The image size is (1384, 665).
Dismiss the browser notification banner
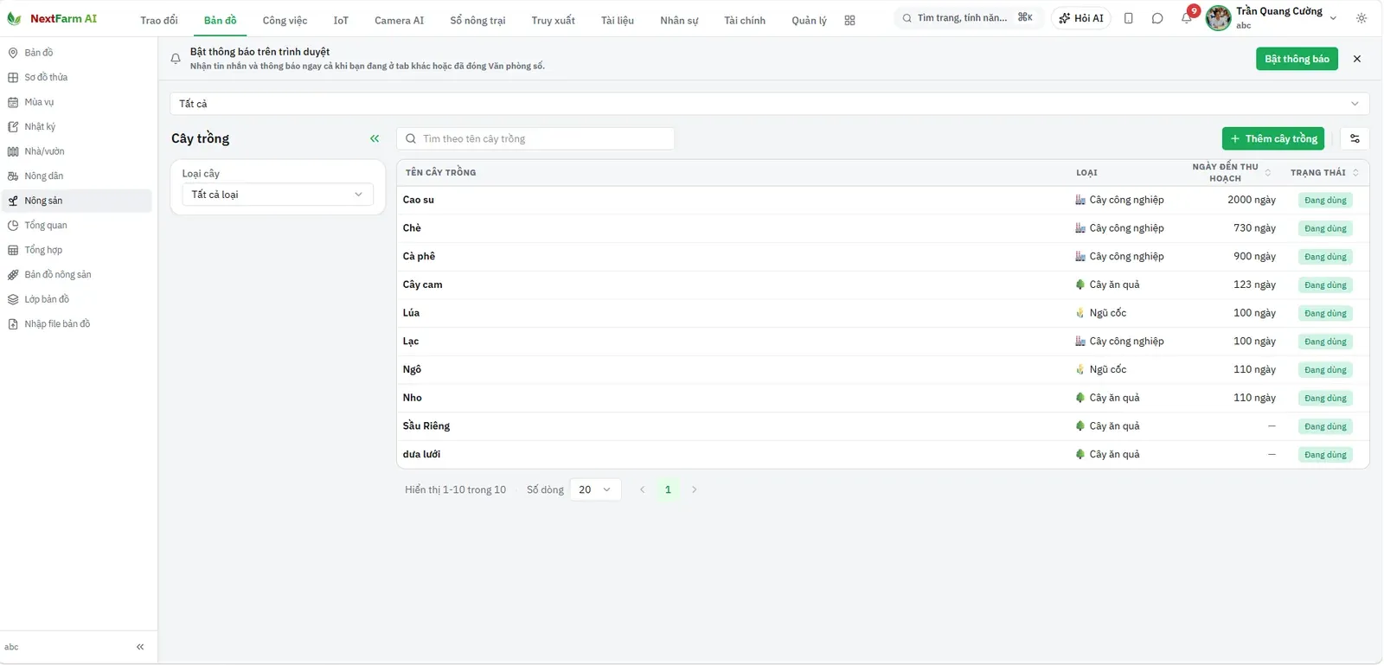(x=1356, y=59)
